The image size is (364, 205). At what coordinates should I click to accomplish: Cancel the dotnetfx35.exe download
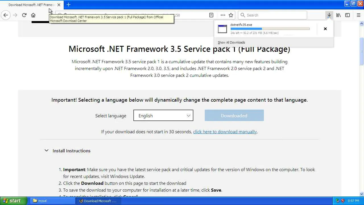pyautogui.click(x=325, y=29)
